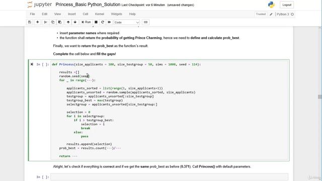Screen dimensions: 322x181
Task: Click the 'applicants_sorted = list' line
Action: (x=115, y=88)
